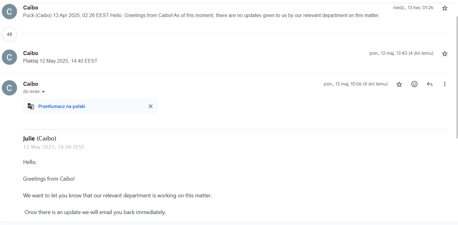Open the three-dot more options menu
The image size is (458, 225).
[445, 84]
